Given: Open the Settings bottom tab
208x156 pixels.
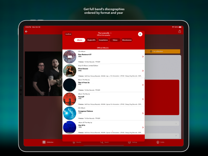Looking at the screenshot, I should (x=133, y=142).
